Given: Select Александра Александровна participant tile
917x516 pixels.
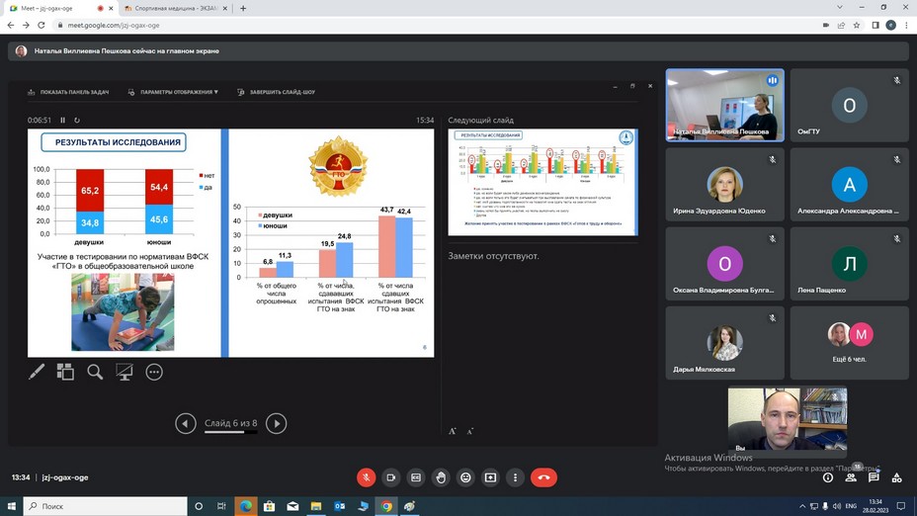Looking at the screenshot, I should tap(849, 184).
